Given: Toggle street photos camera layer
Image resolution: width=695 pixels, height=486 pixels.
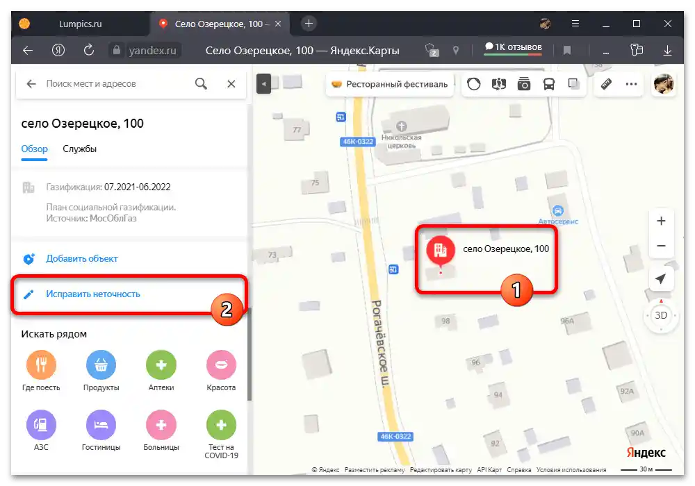Looking at the screenshot, I should [x=524, y=84].
